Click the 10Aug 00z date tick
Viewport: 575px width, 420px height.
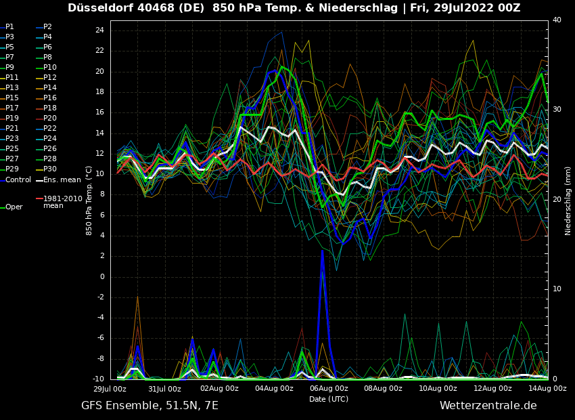pos(438,389)
